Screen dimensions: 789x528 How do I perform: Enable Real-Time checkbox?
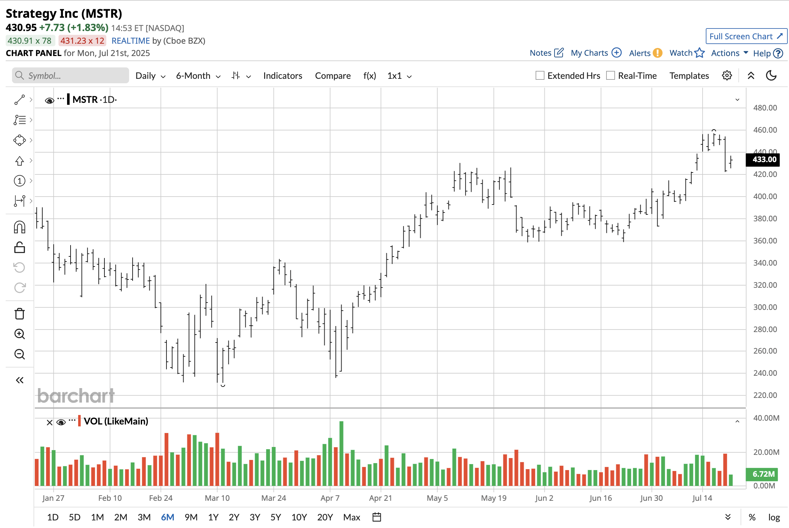pyautogui.click(x=610, y=75)
